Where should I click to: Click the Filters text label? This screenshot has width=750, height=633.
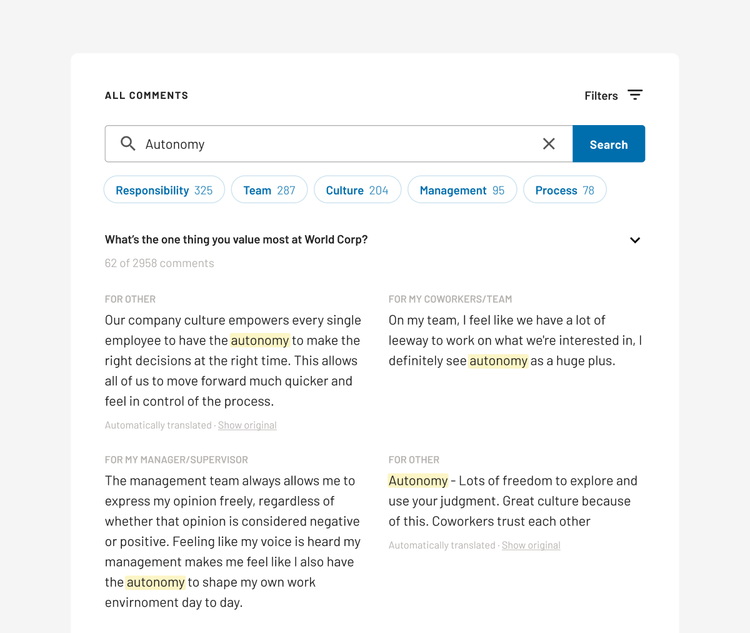[x=601, y=95]
